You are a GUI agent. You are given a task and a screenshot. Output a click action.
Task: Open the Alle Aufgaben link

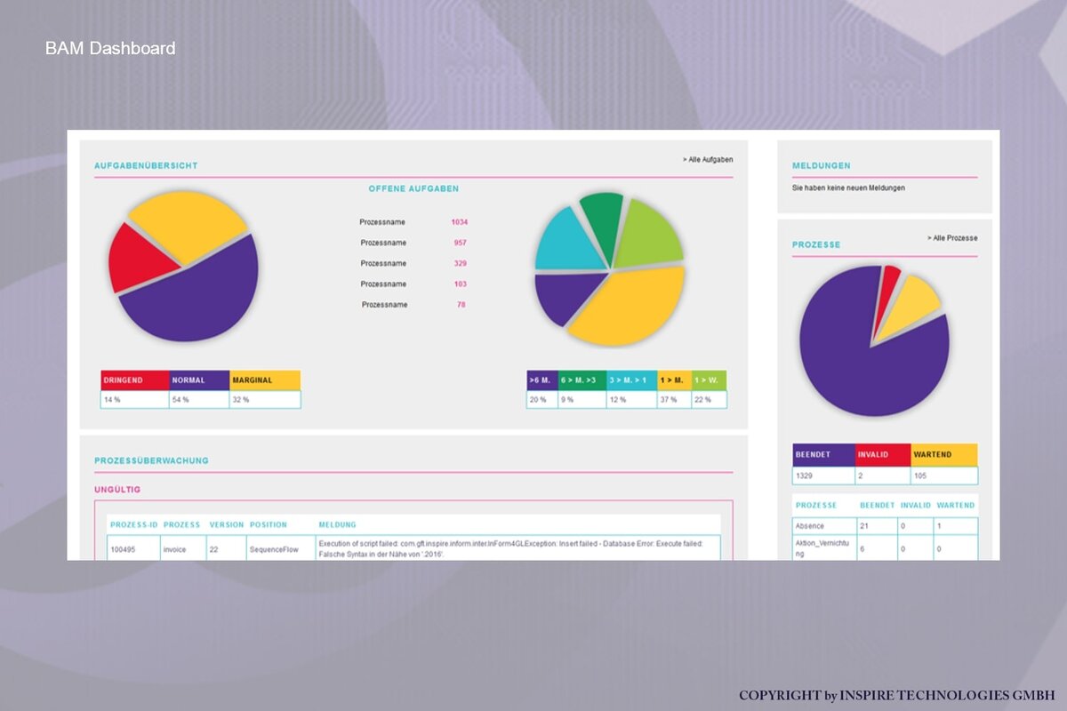[x=708, y=159]
